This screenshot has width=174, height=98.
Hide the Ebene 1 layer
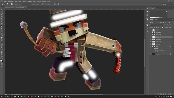151,37
